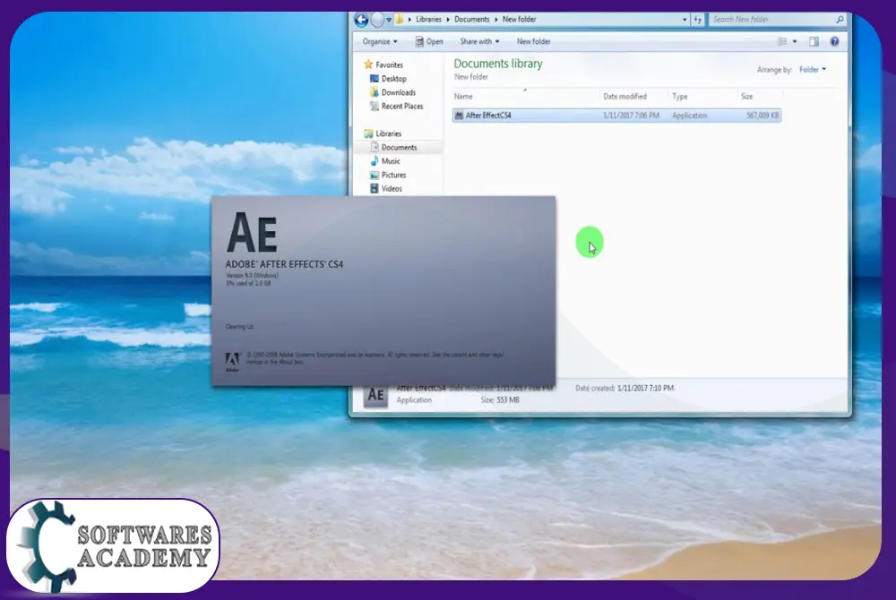
Task: Click the Favorites star icon
Action: [368, 64]
